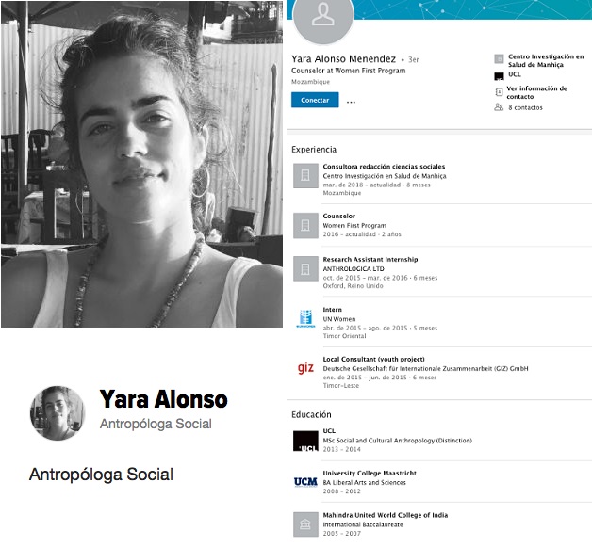The height and width of the screenshot is (547, 592).
Task: Open the UN Women company logo
Action: coord(305,318)
